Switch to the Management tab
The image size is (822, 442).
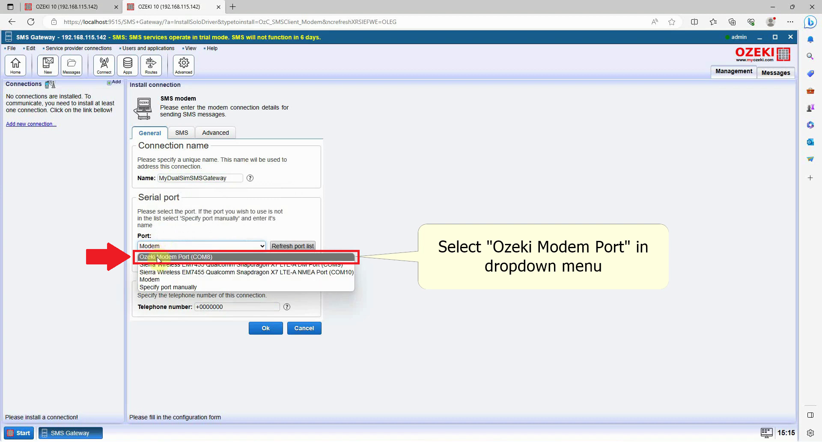[x=733, y=71]
